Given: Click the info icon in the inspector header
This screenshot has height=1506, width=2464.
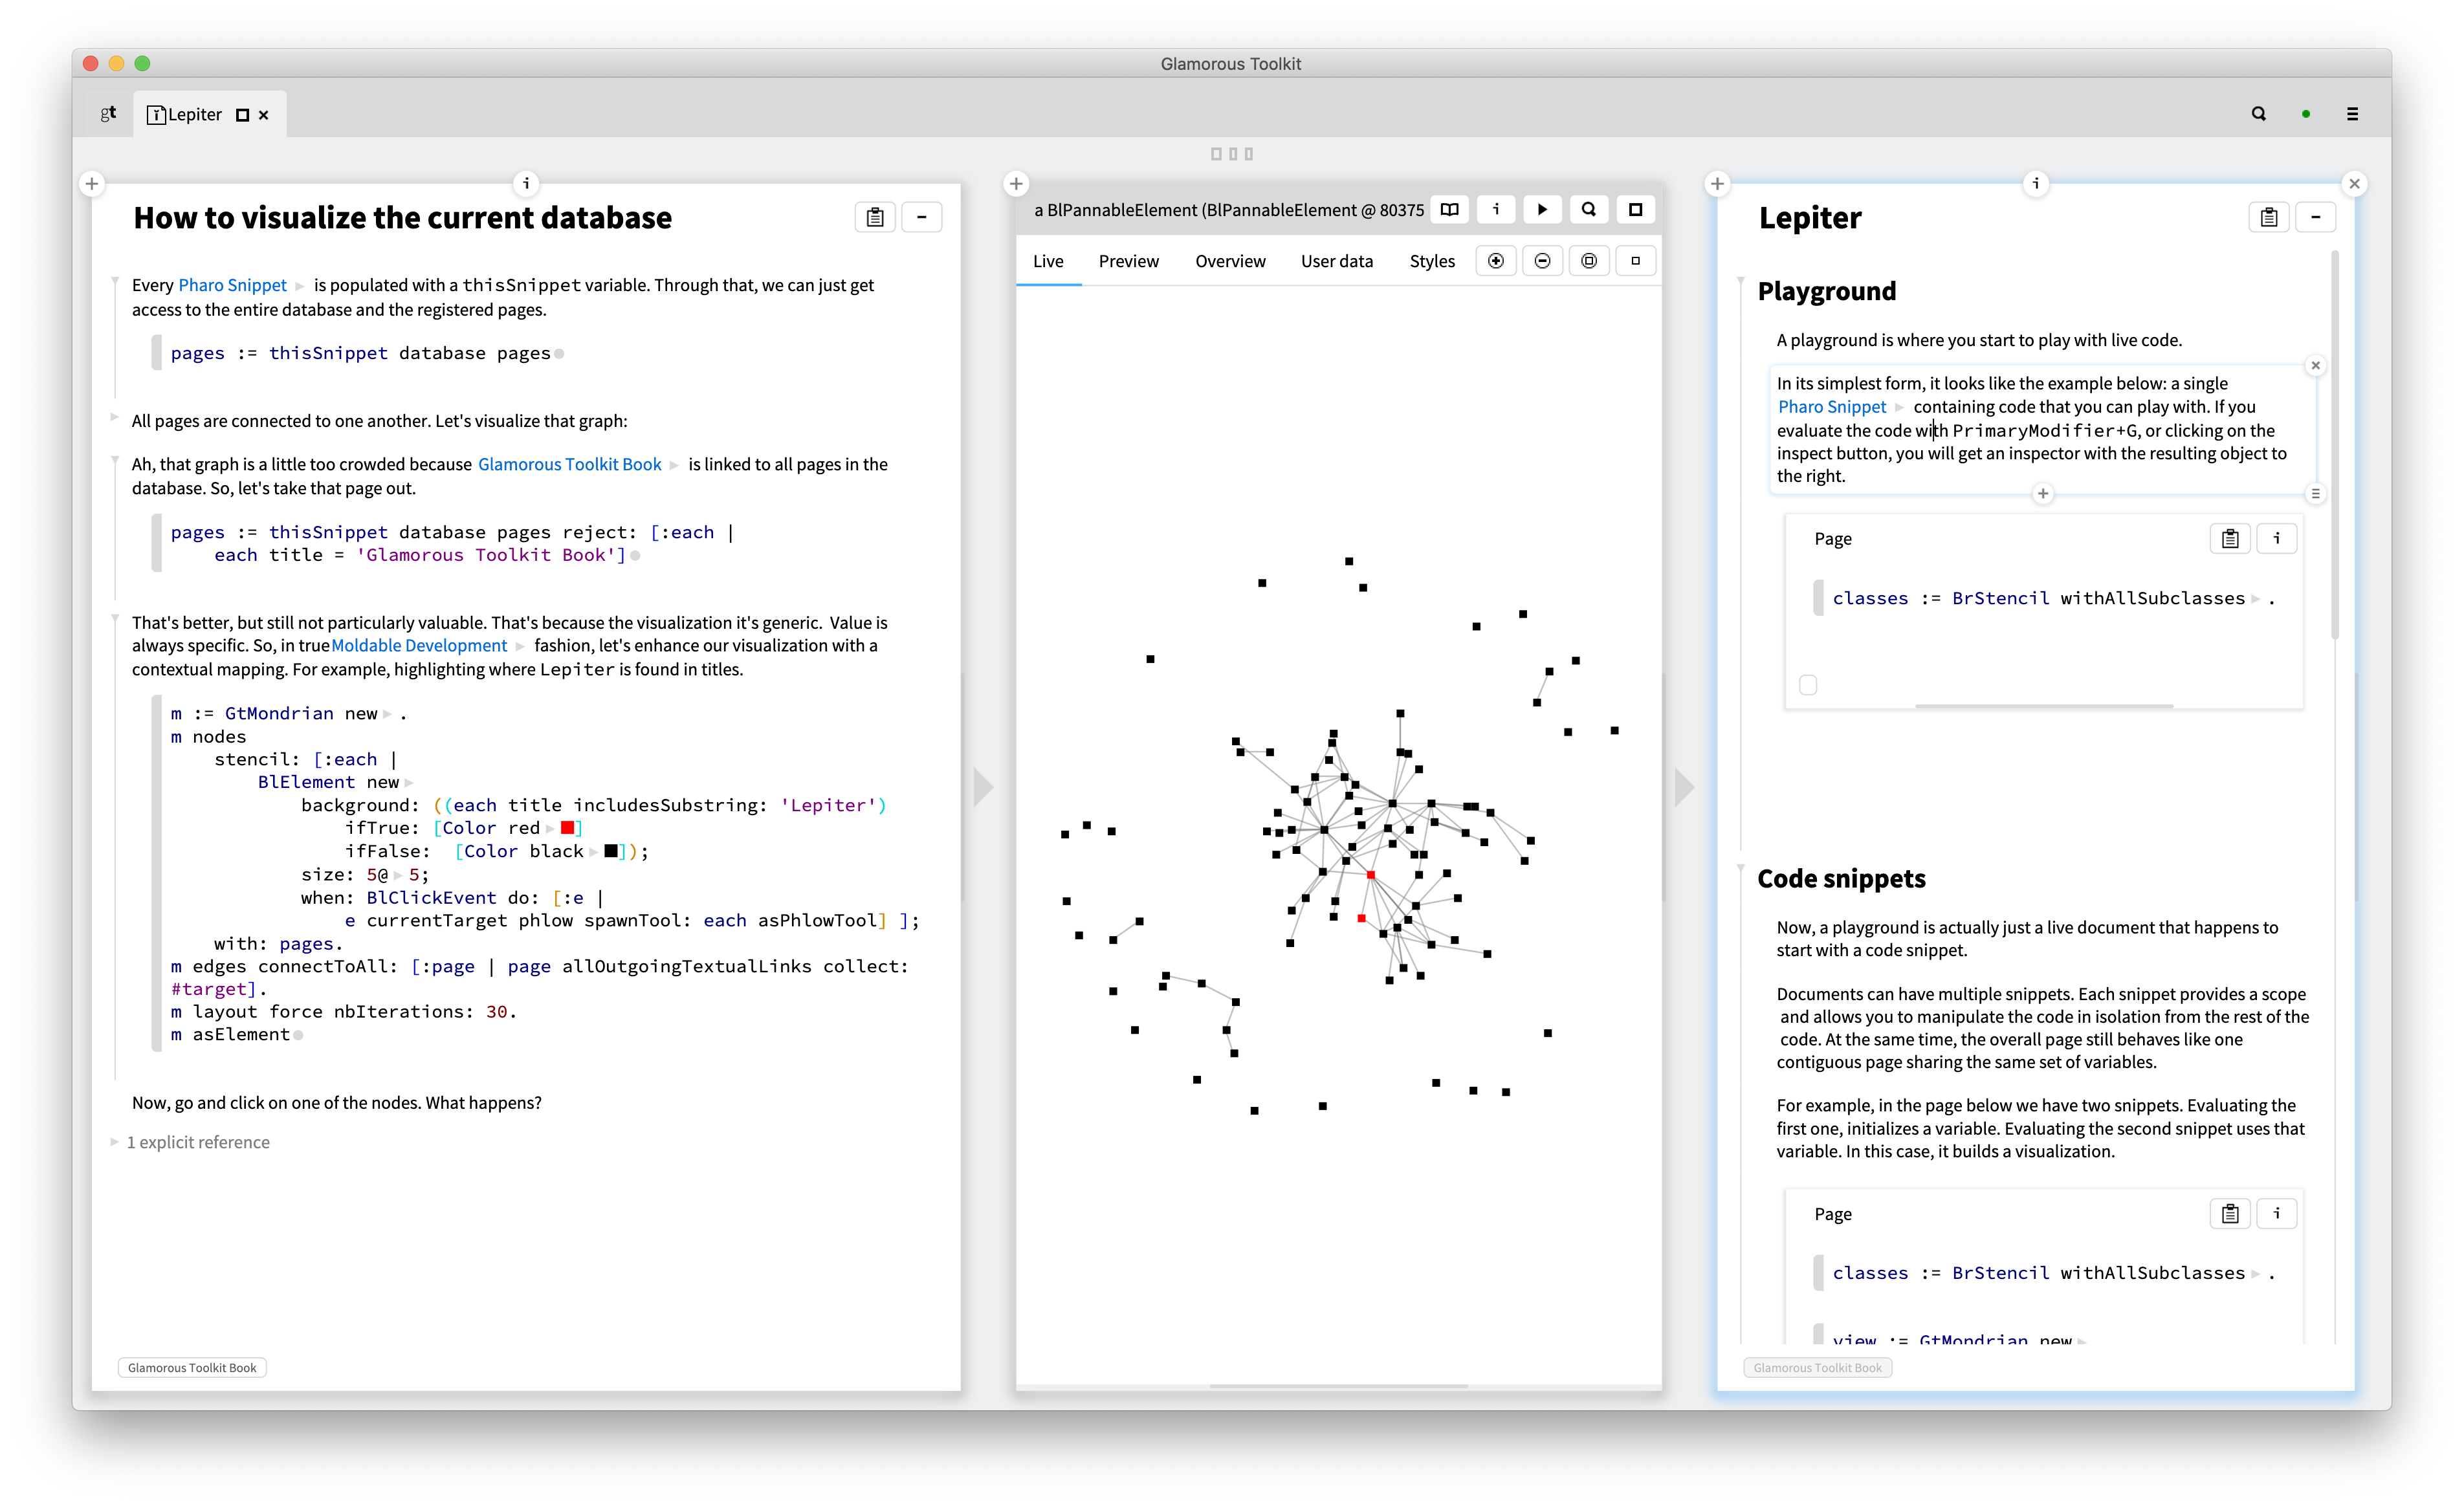Looking at the screenshot, I should pyautogui.click(x=1496, y=209).
